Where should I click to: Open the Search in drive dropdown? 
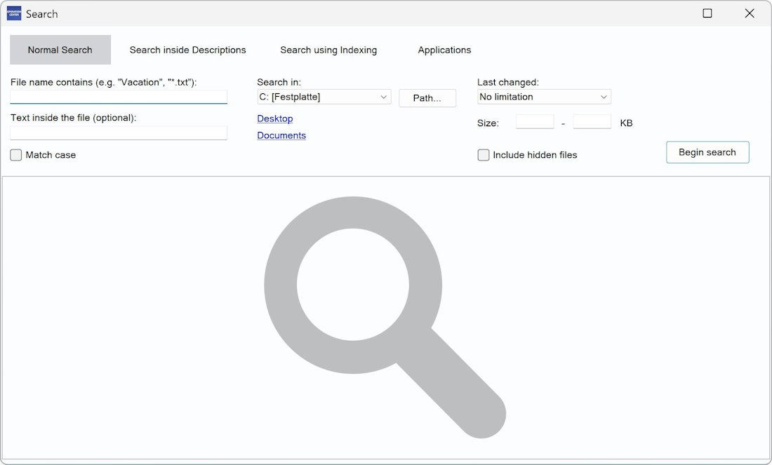324,97
